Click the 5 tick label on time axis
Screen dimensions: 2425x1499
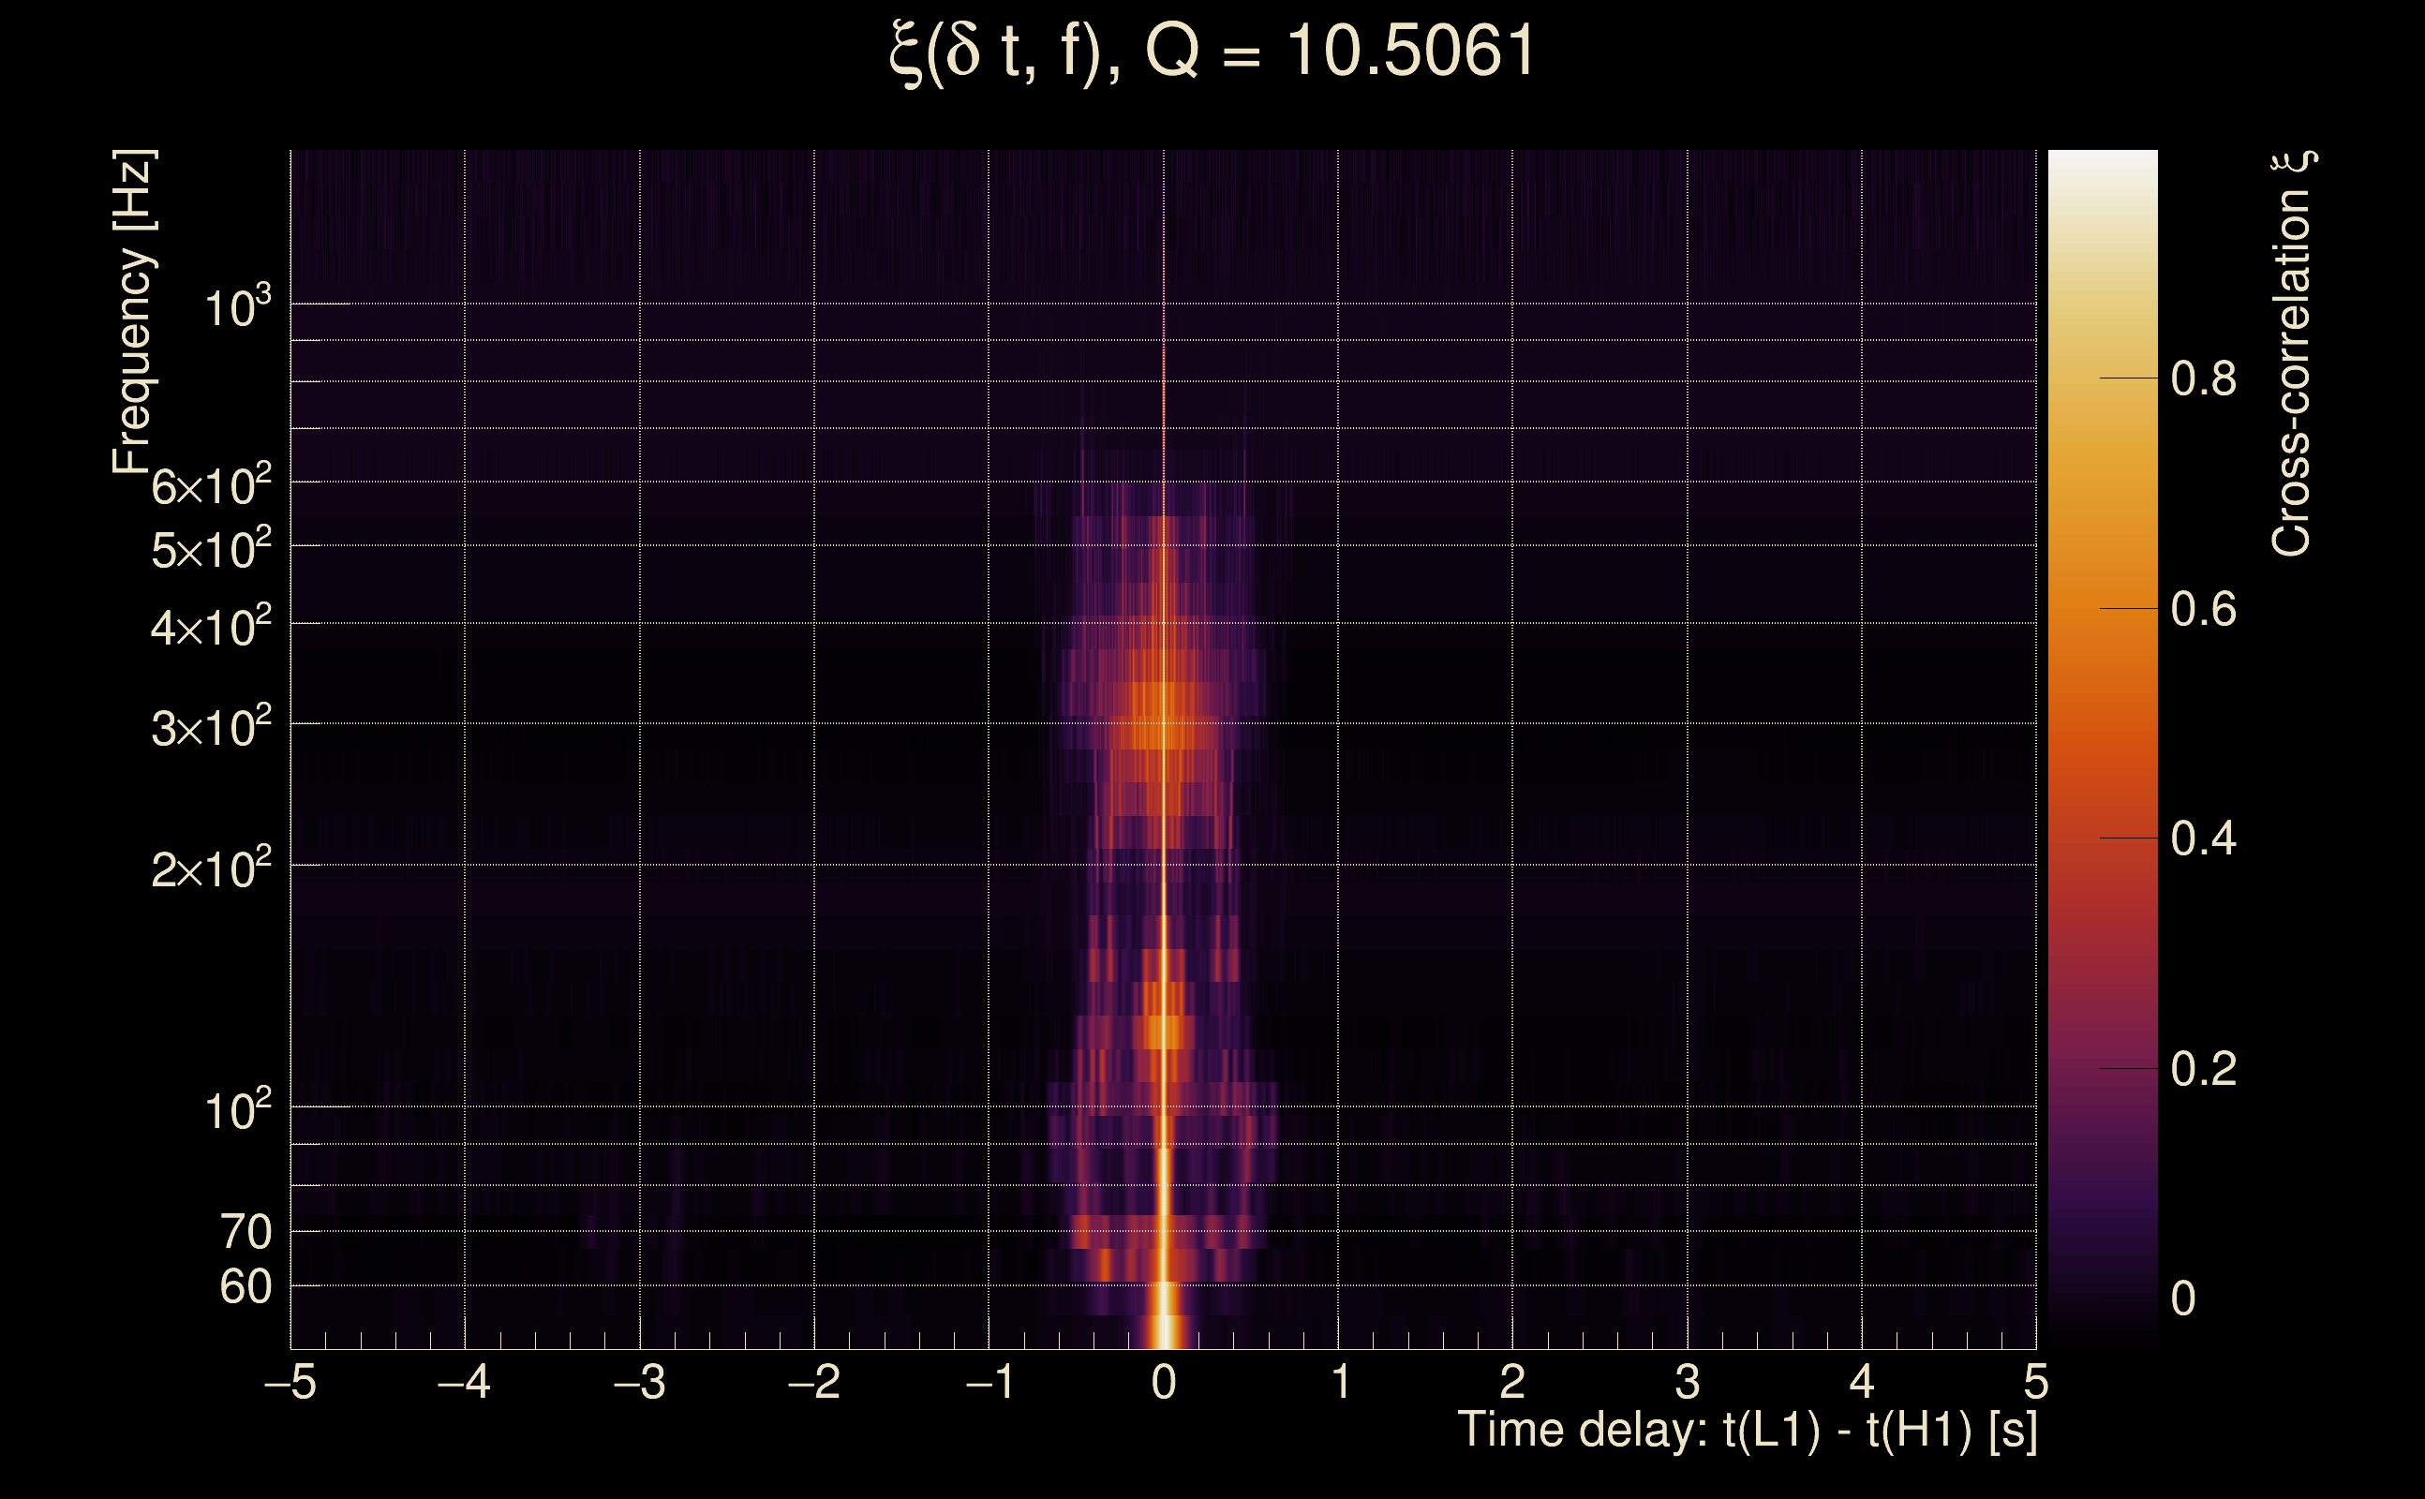(2035, 1382)
